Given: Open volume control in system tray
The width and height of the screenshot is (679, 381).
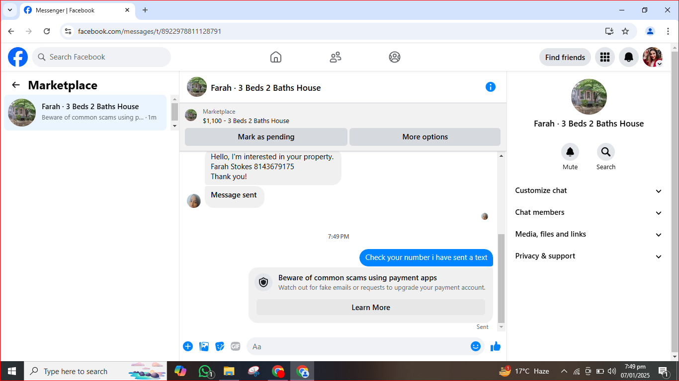Looking at the screenshot, I should tap(612, 371).
